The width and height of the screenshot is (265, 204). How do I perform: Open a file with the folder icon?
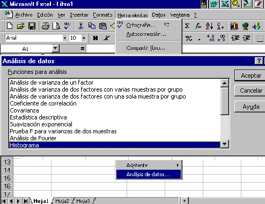[21, 26]
